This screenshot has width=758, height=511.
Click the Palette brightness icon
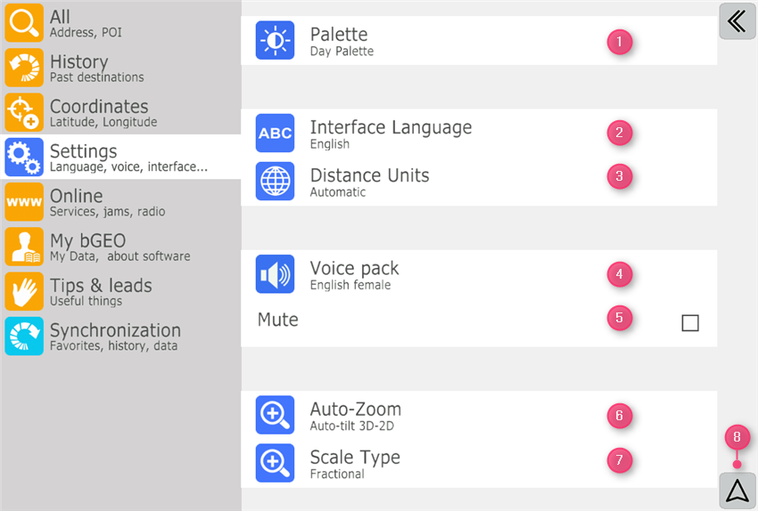click(275, 41)
